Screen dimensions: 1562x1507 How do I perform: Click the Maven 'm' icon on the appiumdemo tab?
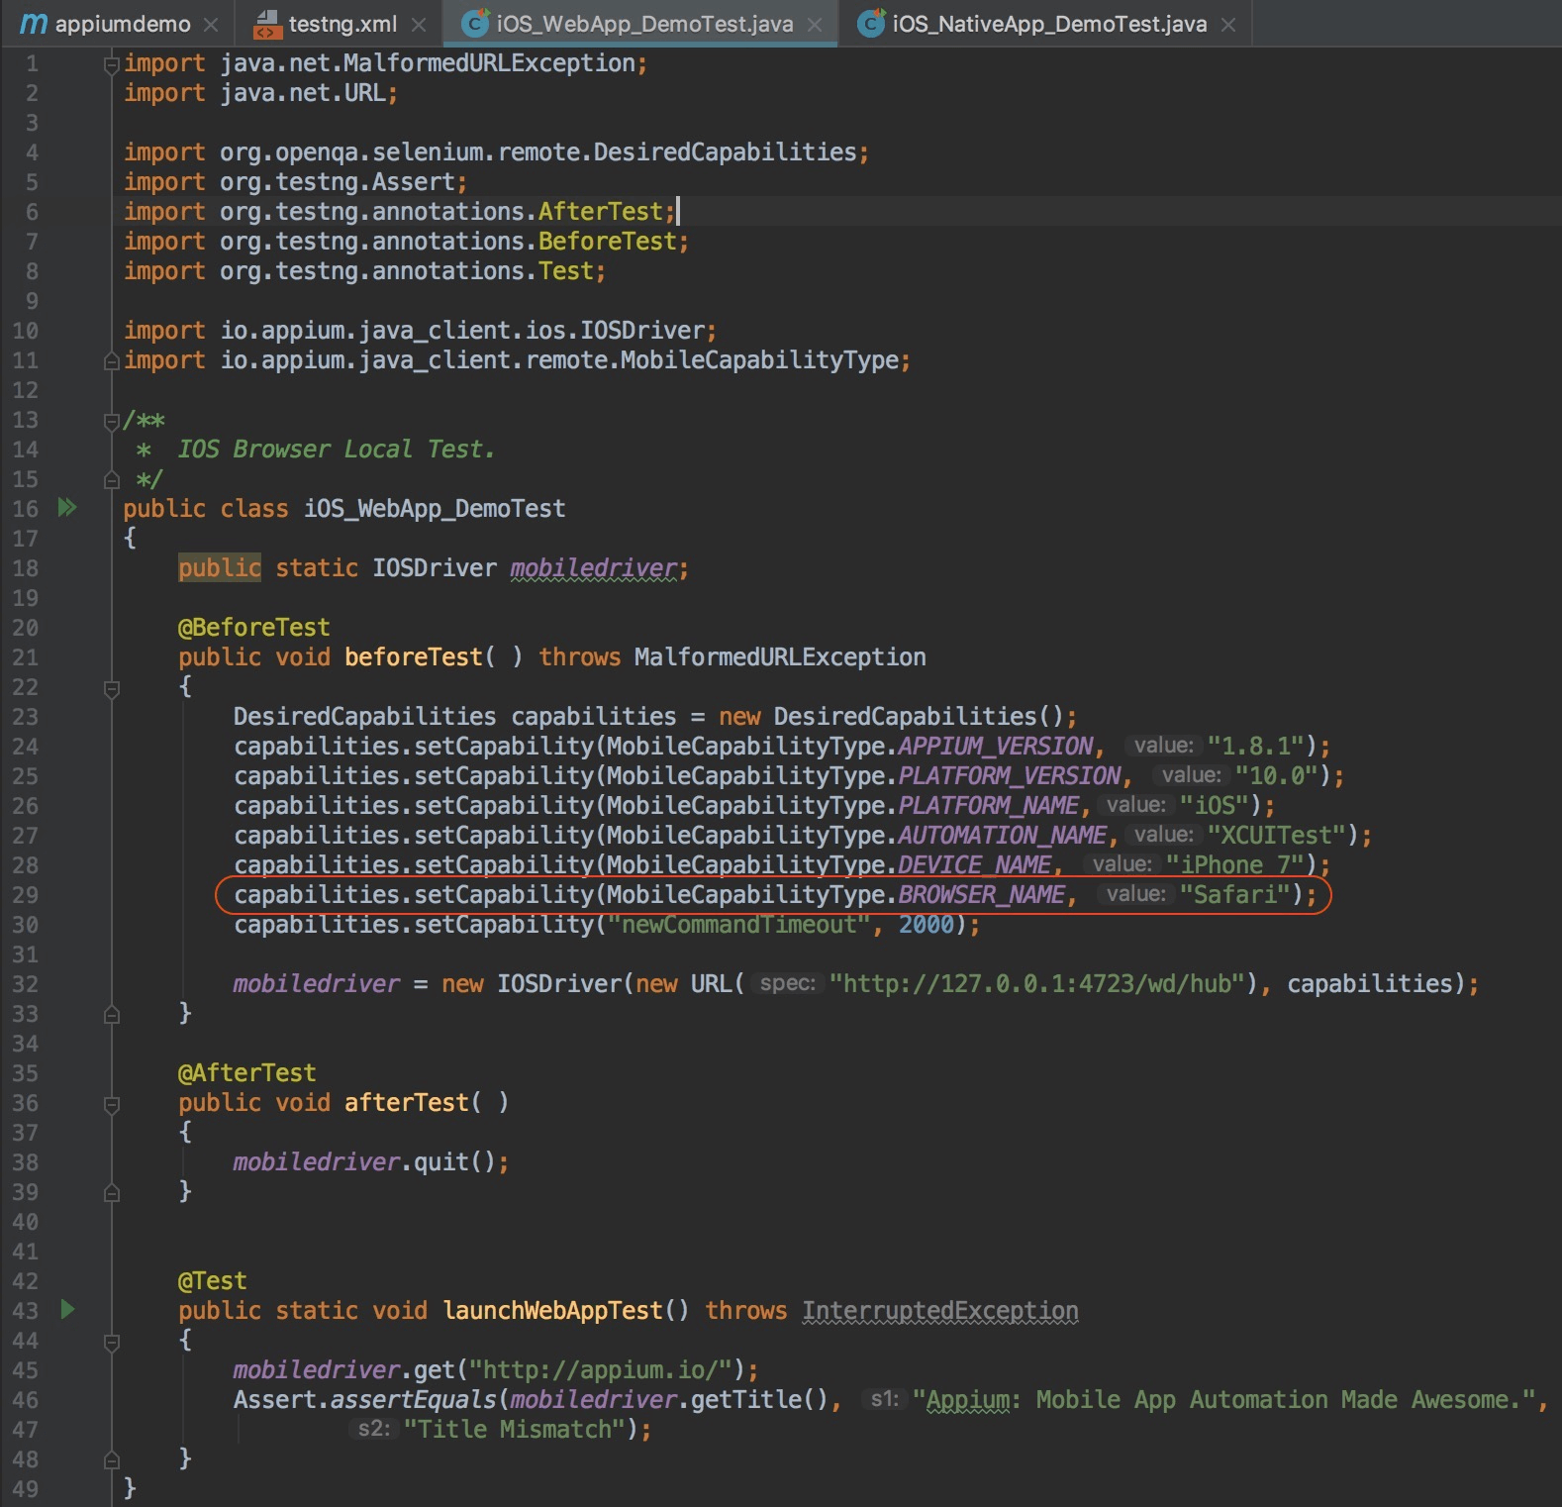(34, 25)
